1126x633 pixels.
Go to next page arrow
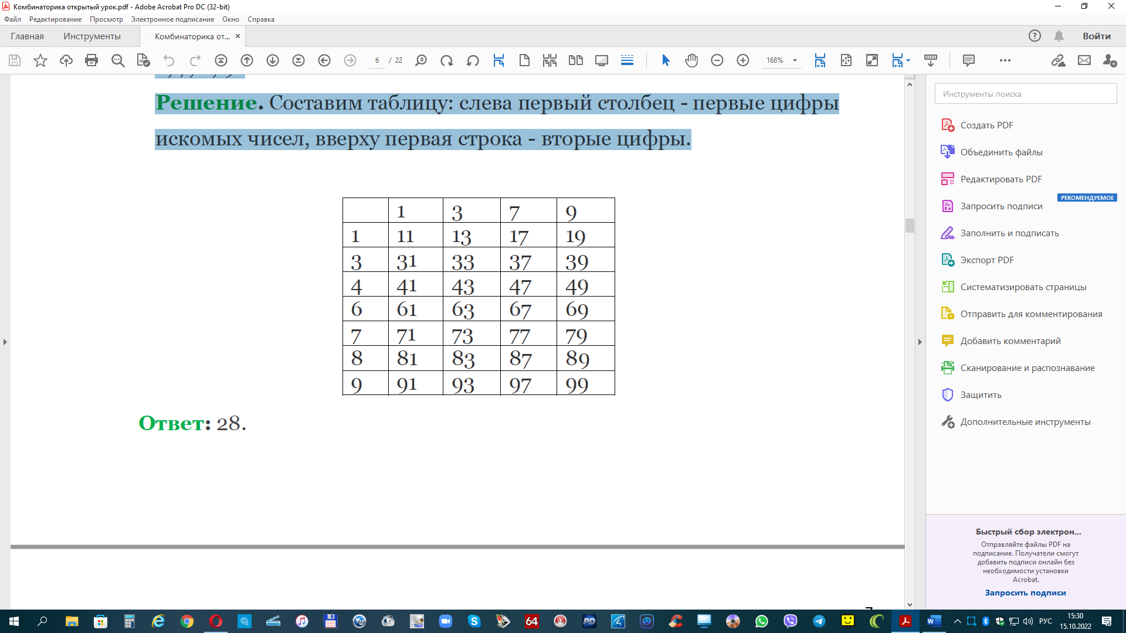[x=273, y=60]
